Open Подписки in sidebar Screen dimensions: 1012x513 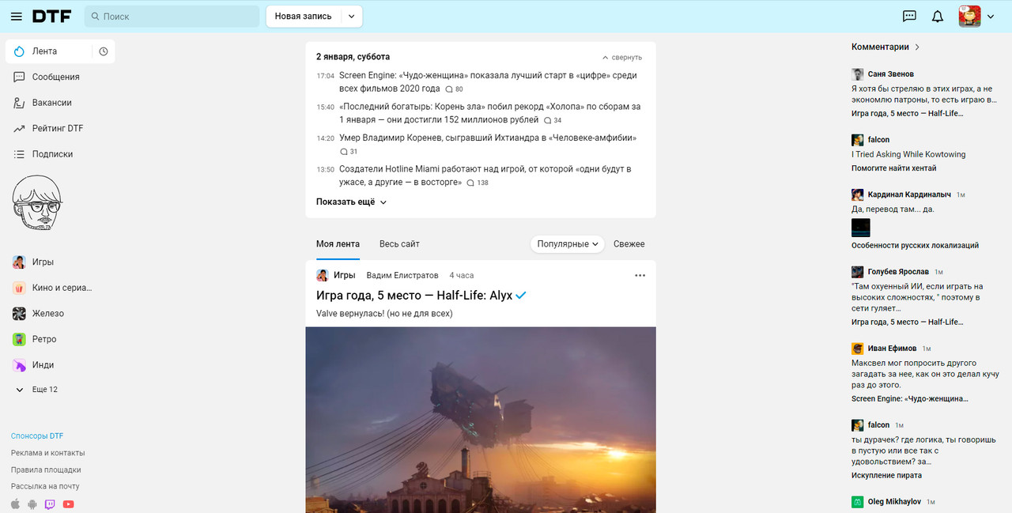(x=52, y=154)
